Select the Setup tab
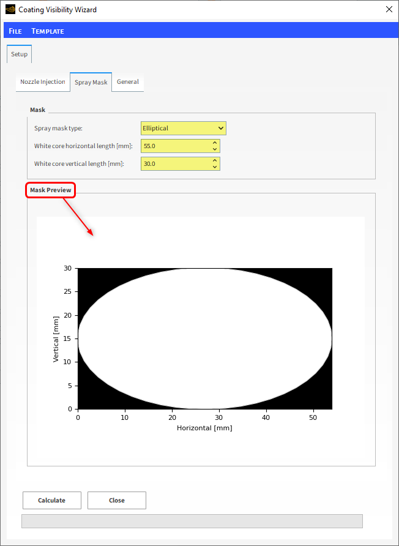The height and width of the screenshot is (546, 399). [x=19, y=54]
